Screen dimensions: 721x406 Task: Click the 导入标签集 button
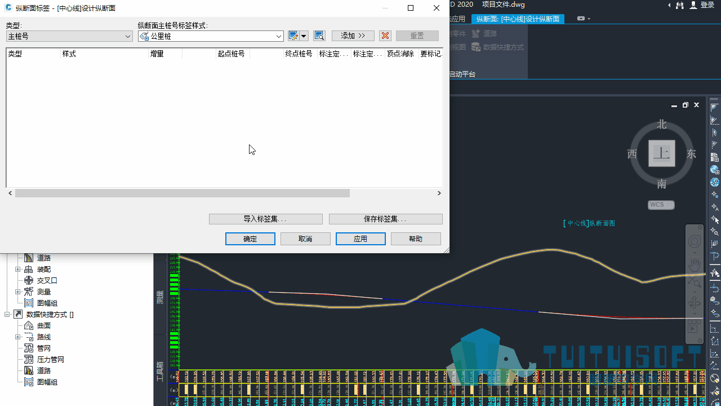(266, 219)
